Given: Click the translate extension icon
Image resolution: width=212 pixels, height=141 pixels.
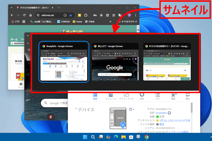Looking at the screenshot, I should pos(120,15).
